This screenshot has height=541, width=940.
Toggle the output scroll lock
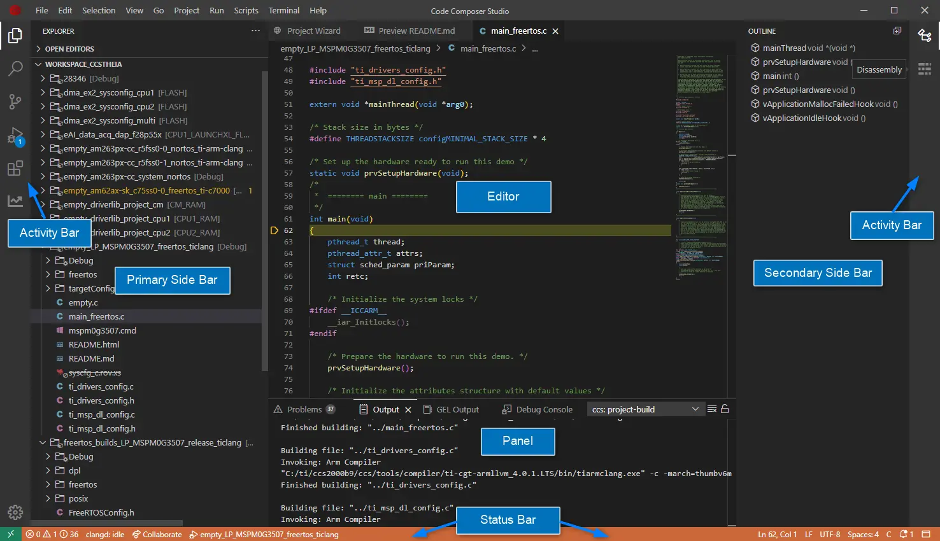pyautogui.click(x=725, y=409)
